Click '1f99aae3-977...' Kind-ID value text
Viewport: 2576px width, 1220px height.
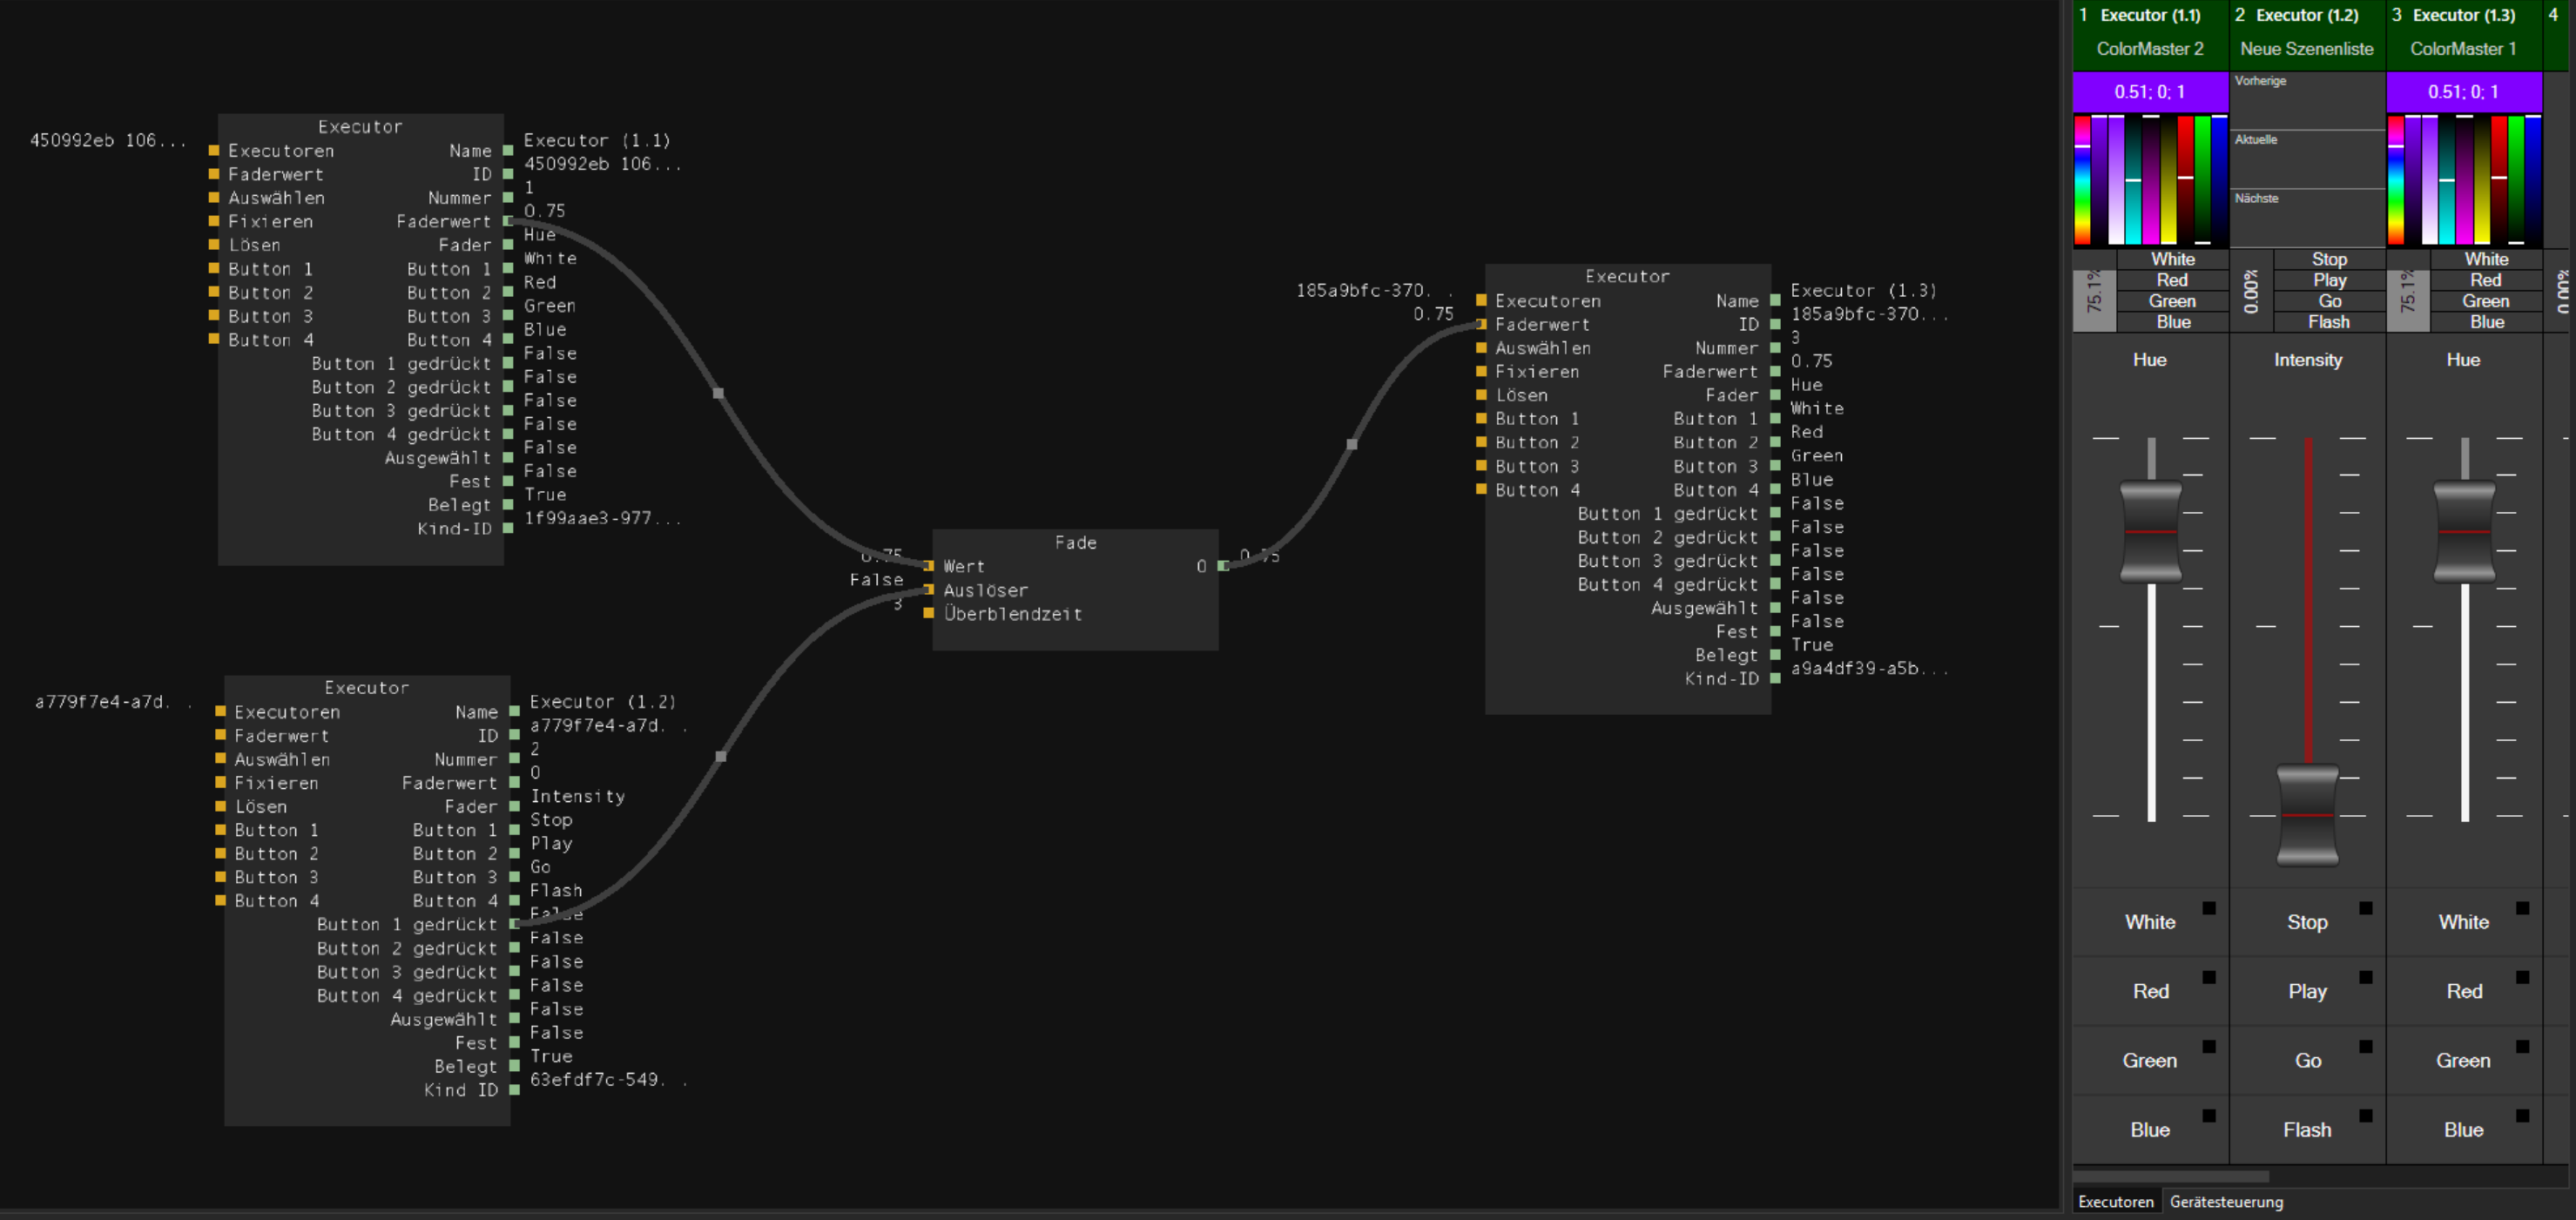pos(602,518)
